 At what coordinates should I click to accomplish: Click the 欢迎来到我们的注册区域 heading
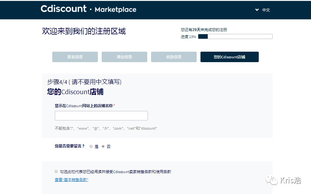[x=84, y=31]
